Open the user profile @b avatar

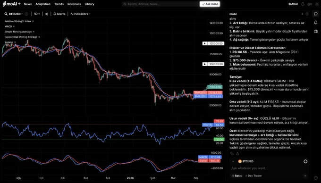pos(310,4)
